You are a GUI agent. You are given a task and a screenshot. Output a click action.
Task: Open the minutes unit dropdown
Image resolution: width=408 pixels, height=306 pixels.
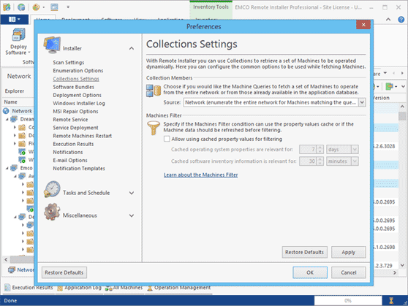[x=355, y=161]
